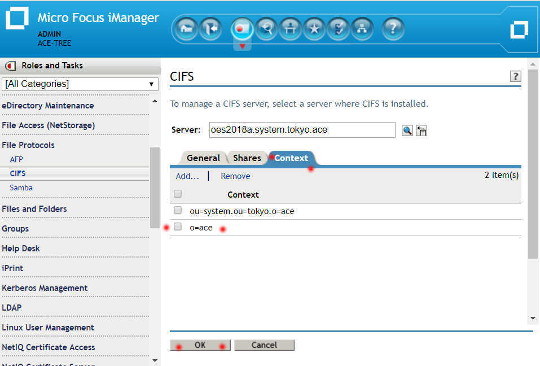The height and width of the screenshot is (366, 540).
Task: Open the Help question-mark toolbar icon
Action: [393, 29]
